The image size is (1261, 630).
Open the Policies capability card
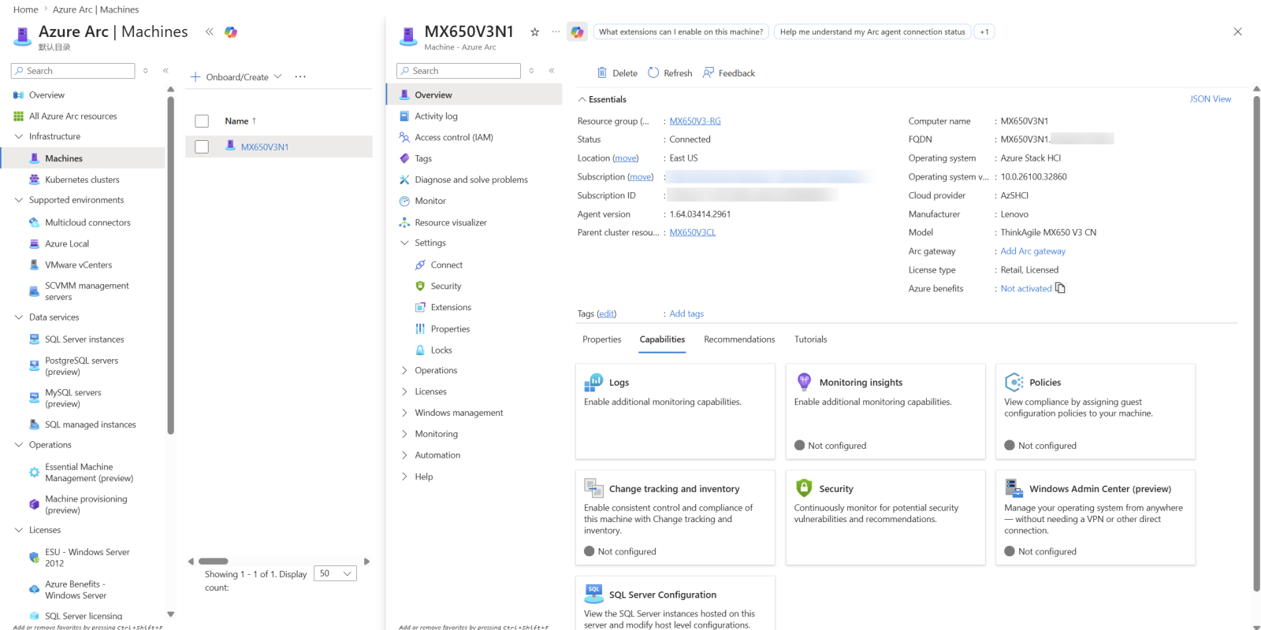coord(1095,411)
